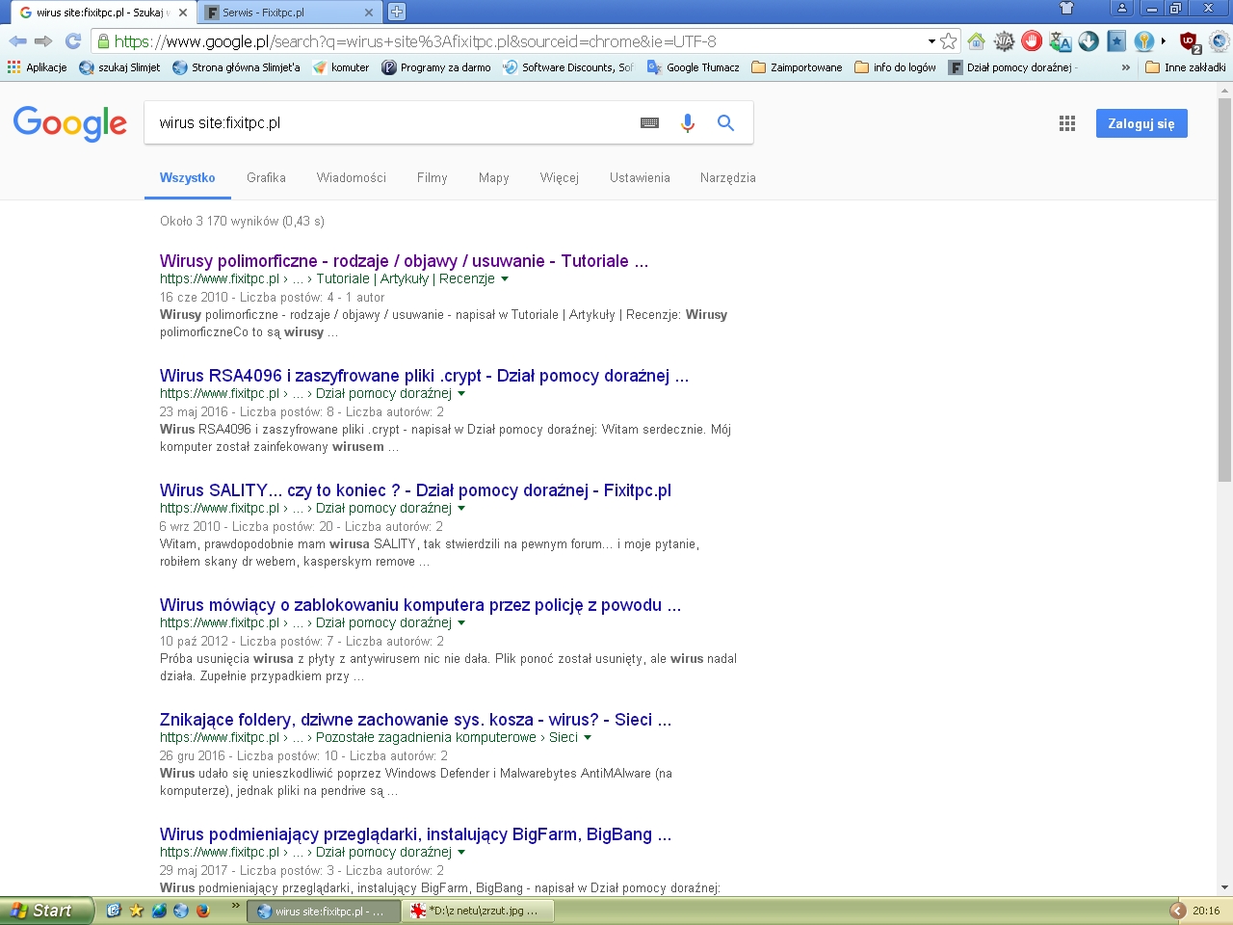Open the blue bookmark book extension icon
Image resolution: width=1233 pixels, height=925 pixels.
[1116, 41]
